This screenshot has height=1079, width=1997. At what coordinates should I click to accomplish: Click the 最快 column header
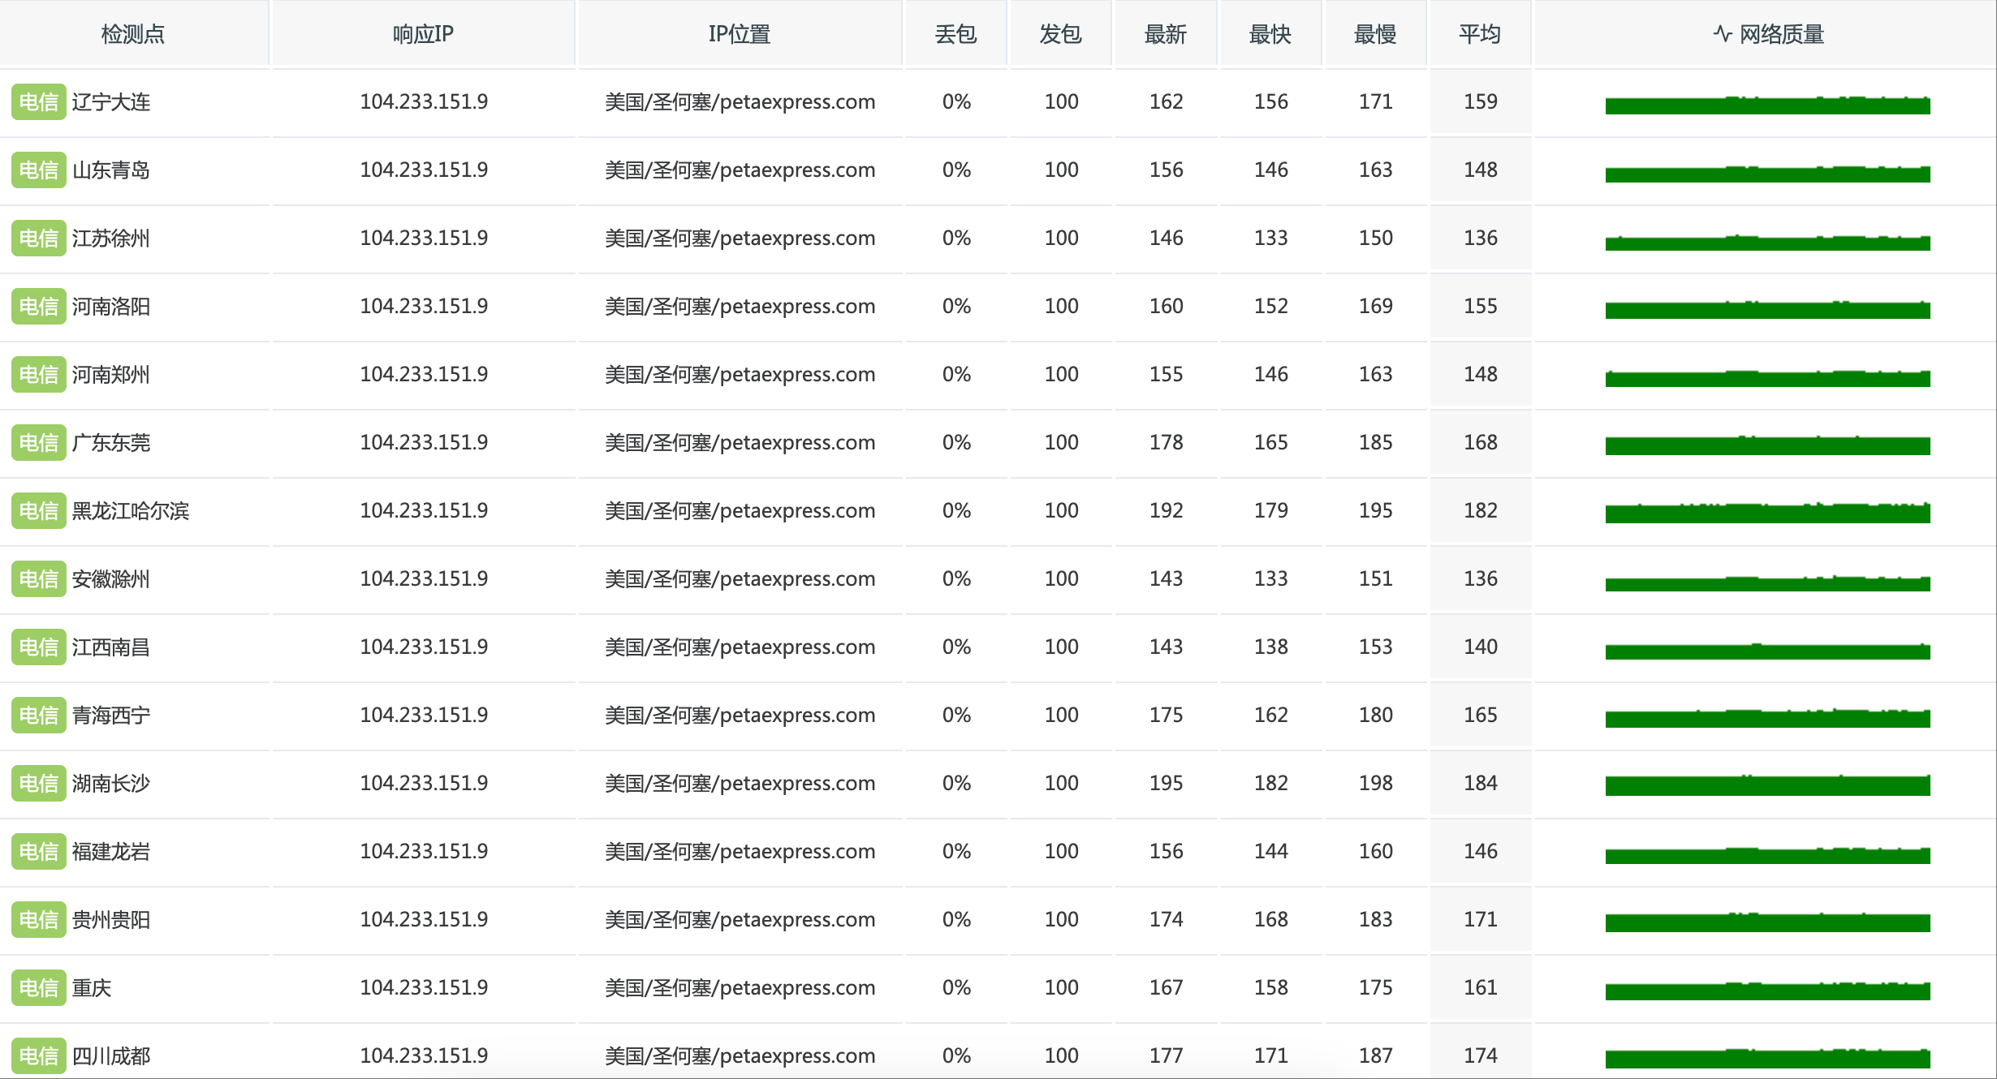(1270, 34)
